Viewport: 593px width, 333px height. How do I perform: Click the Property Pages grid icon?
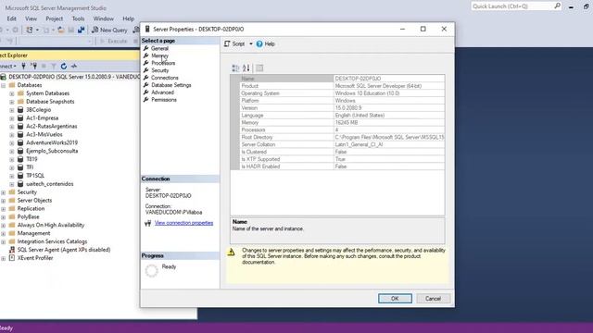pos(259,68)
